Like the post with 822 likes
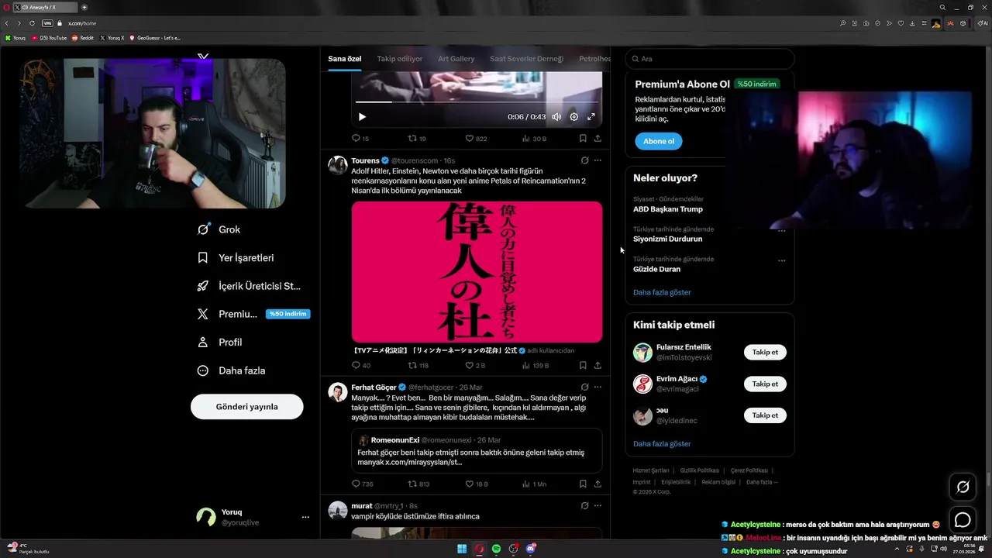992x558 pixels. pyautogui.click(x=476, y=138)
